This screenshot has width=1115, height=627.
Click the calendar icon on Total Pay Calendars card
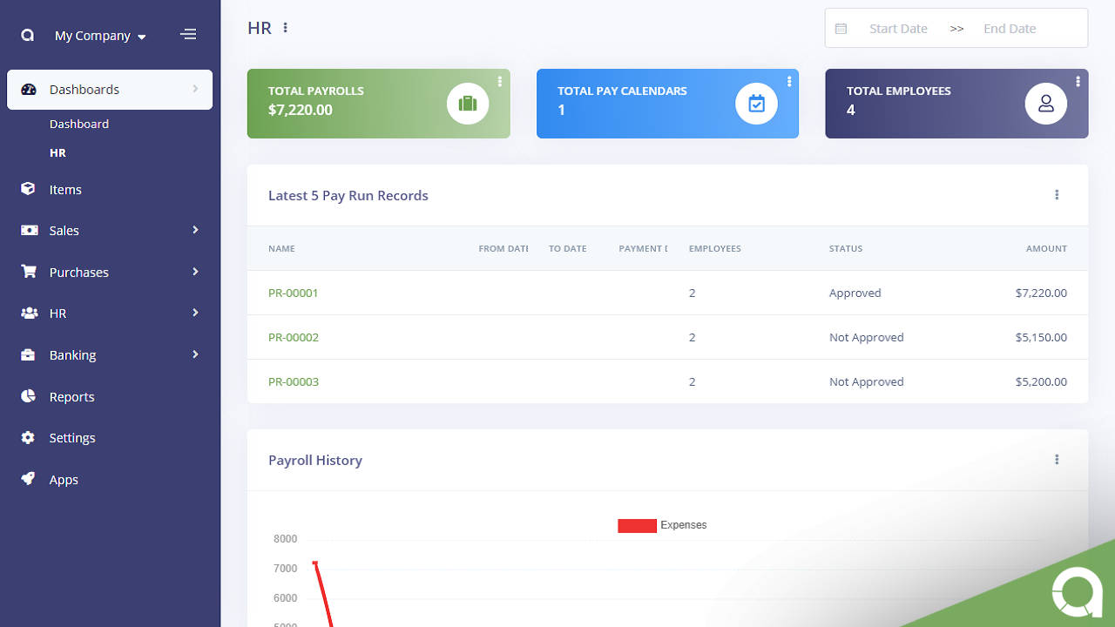pos(756,103)
